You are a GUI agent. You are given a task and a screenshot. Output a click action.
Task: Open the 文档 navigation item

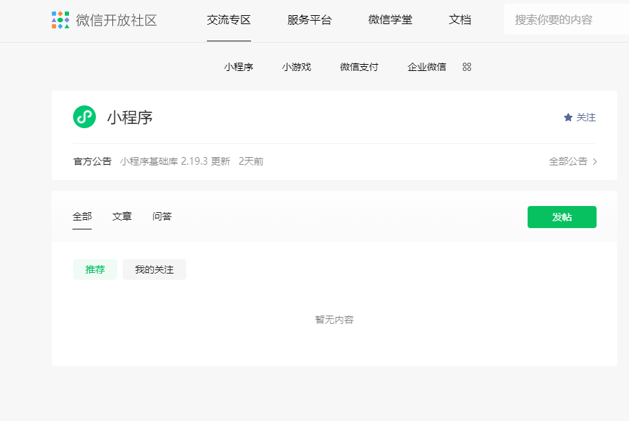point(460,20)
